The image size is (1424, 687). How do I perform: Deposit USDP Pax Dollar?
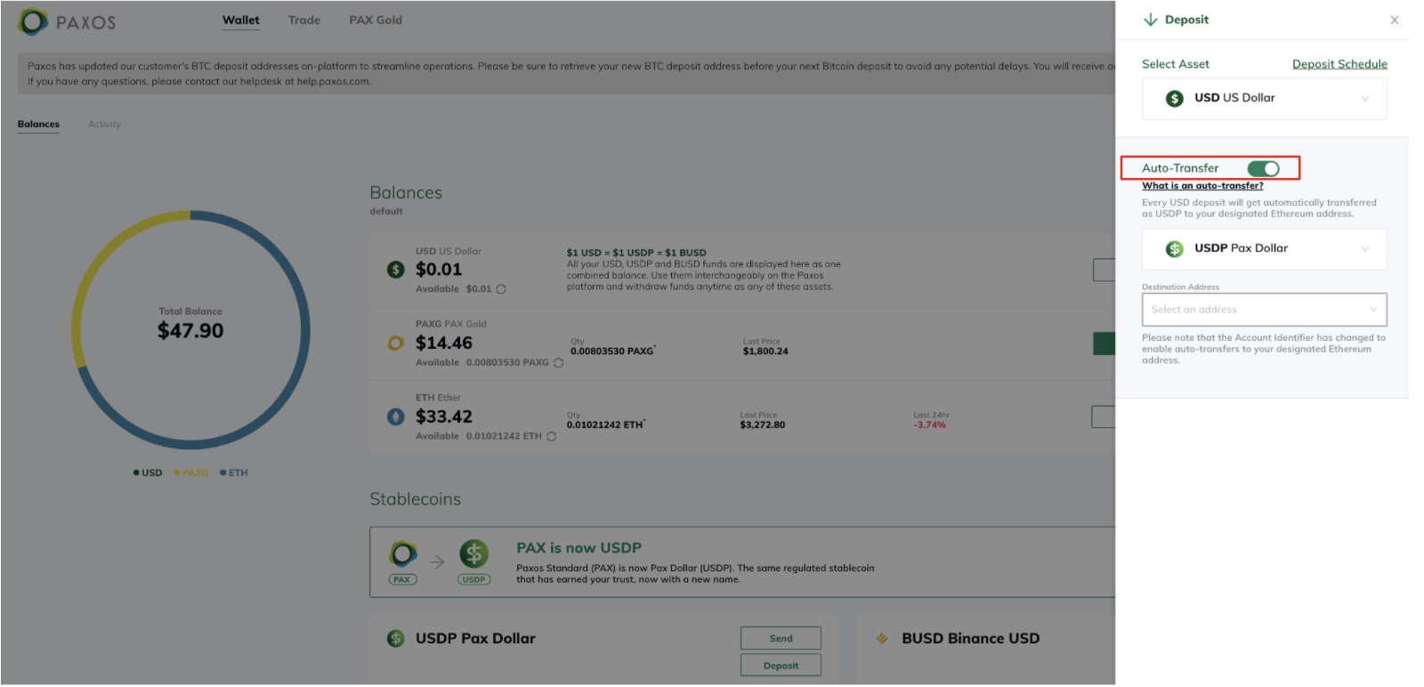tap(781, 666)
